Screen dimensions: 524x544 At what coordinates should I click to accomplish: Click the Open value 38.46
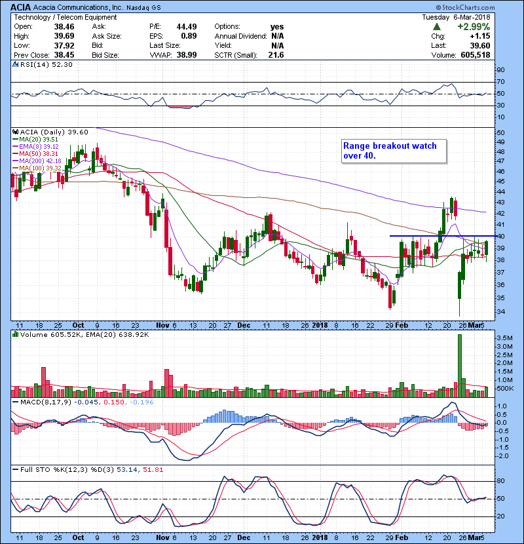[x=64, y=27]
